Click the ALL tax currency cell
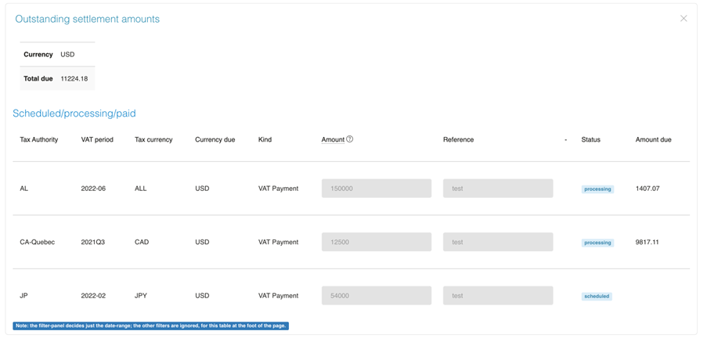The width and height of the screenshot is (707, 342). point(140,189)
